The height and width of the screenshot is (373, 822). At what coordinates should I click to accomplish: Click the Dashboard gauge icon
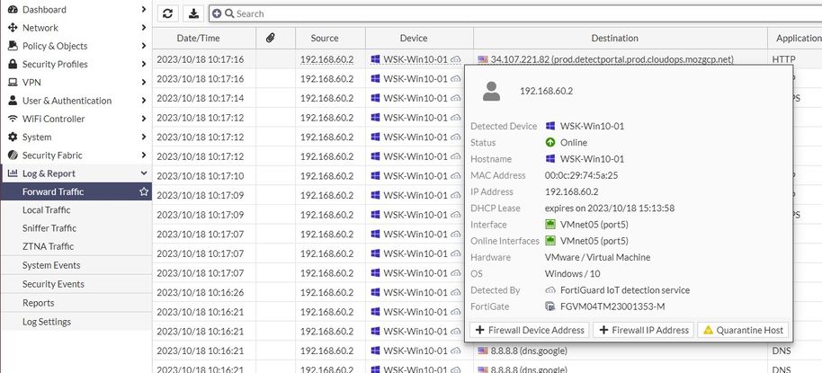click(x=13, y=9)
